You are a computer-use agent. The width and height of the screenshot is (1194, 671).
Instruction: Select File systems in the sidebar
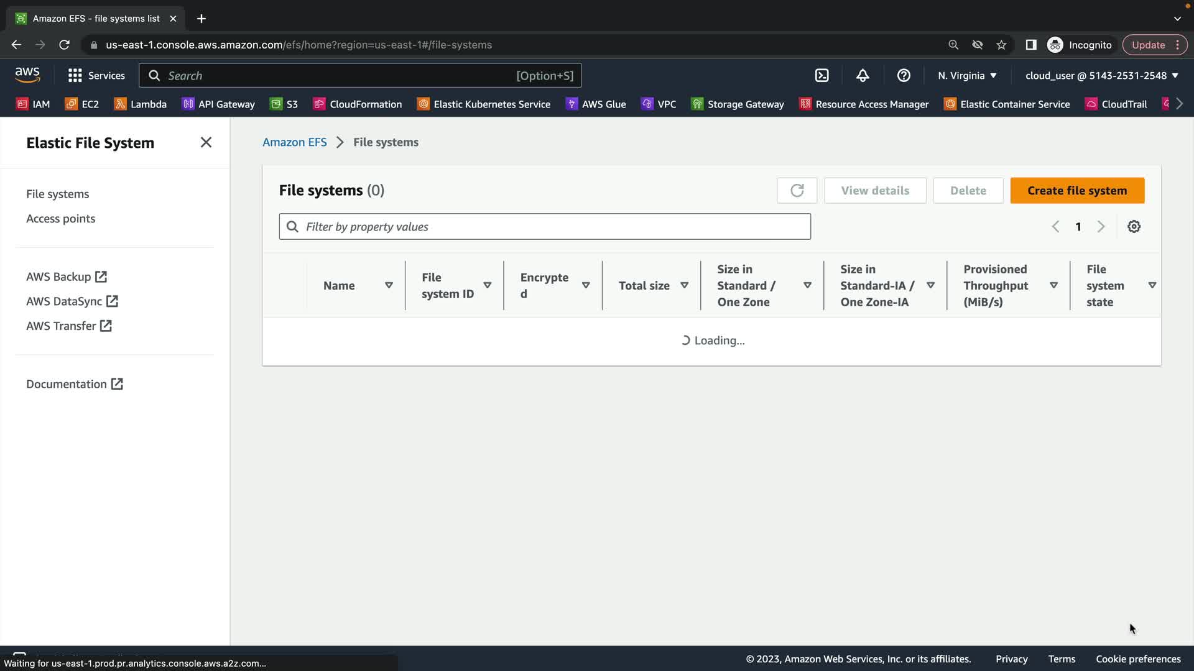(57, 194)
